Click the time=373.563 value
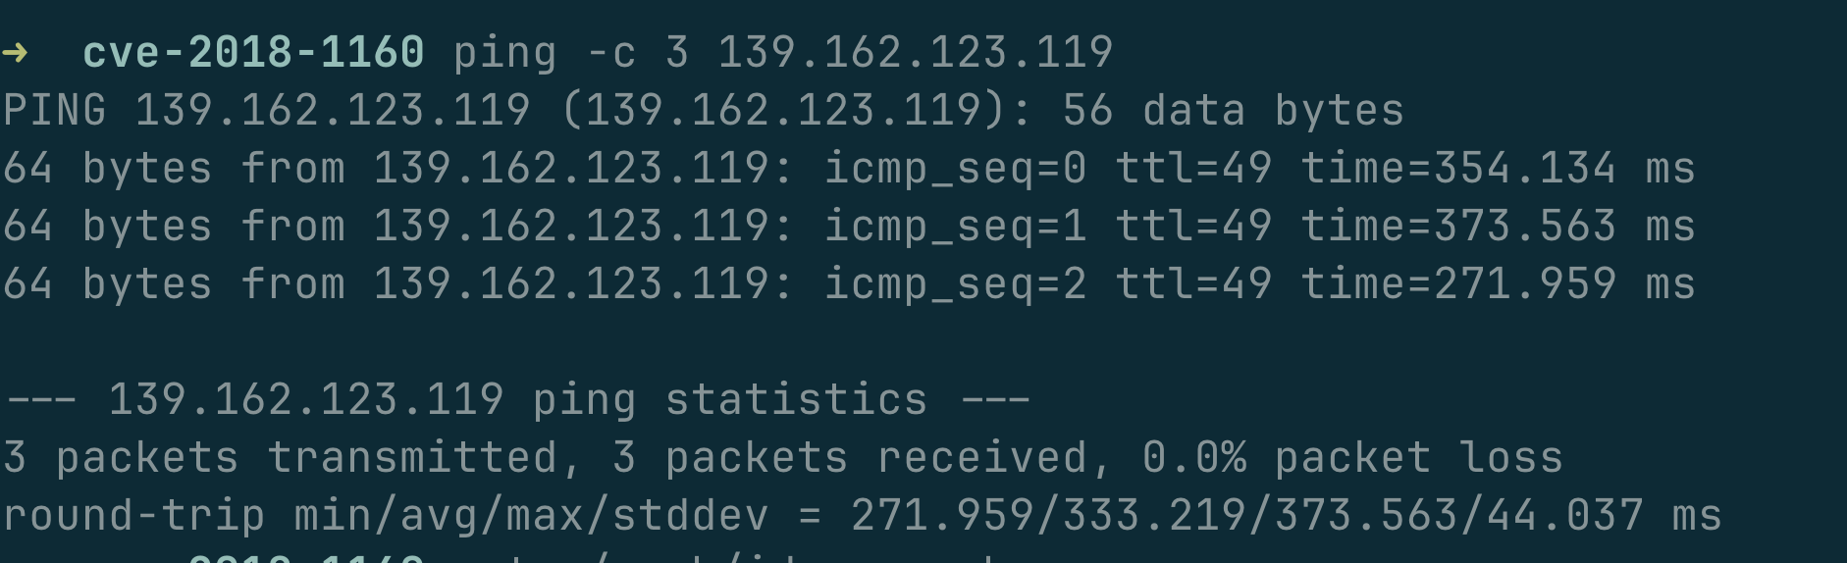The width and height of the screenshot is (1847, 563). (1458, 226)
